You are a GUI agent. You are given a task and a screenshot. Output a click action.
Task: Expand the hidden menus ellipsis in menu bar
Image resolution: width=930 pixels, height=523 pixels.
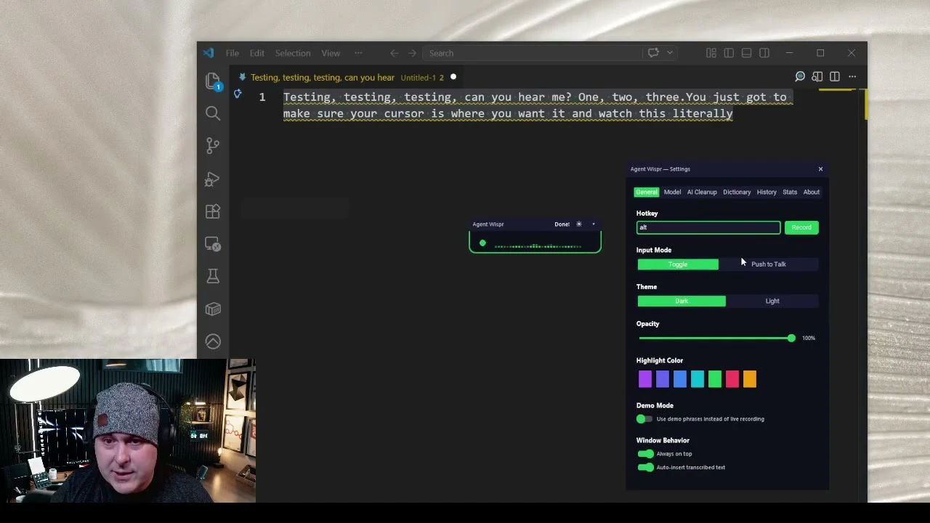click(358, 53)
